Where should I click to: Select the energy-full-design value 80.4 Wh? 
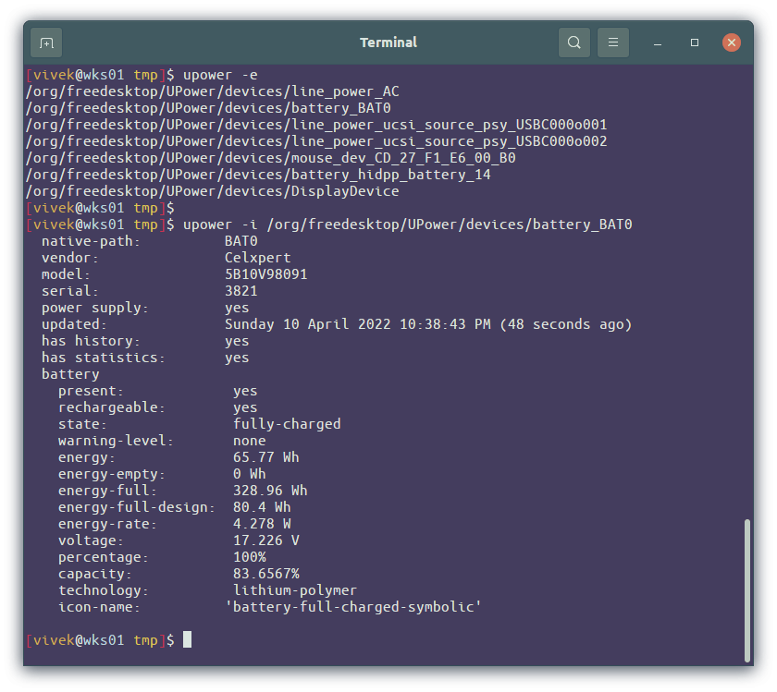click(262, 506)
